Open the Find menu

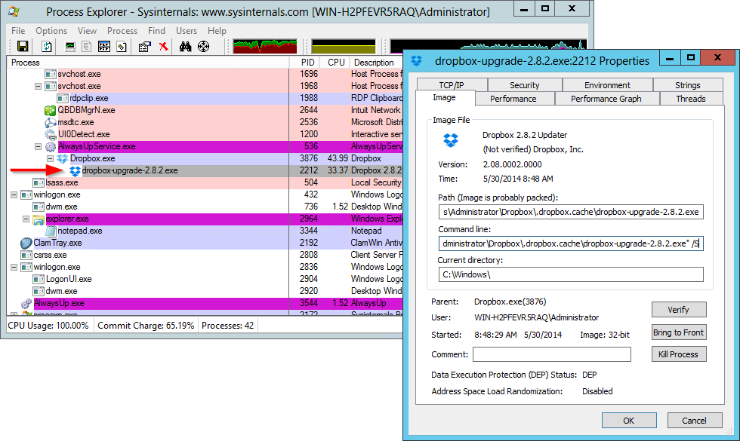(x=157, y=31)
